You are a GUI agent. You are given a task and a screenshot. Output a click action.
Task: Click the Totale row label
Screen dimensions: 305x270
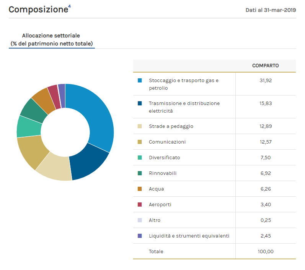(156, 251)
